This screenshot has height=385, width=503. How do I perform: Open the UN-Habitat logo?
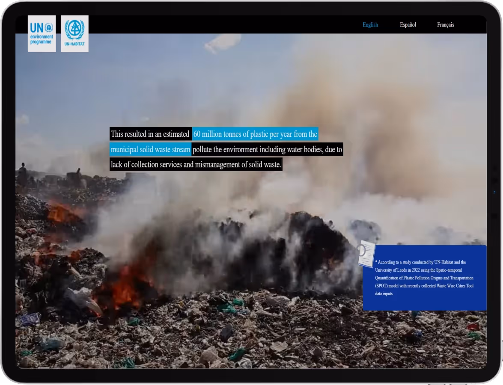pos(74,34)
